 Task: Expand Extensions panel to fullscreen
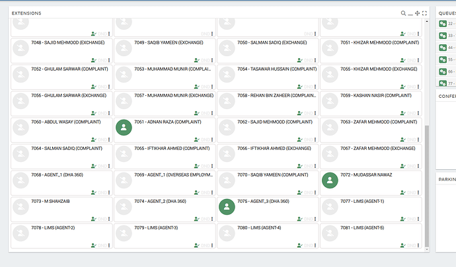click(424, 13)
